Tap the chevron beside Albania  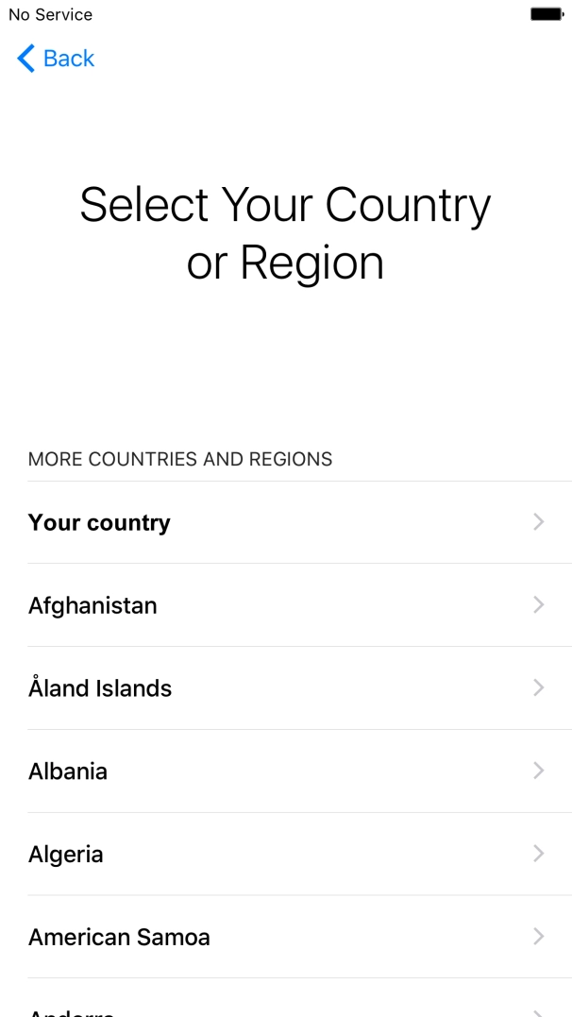(538, 771)
